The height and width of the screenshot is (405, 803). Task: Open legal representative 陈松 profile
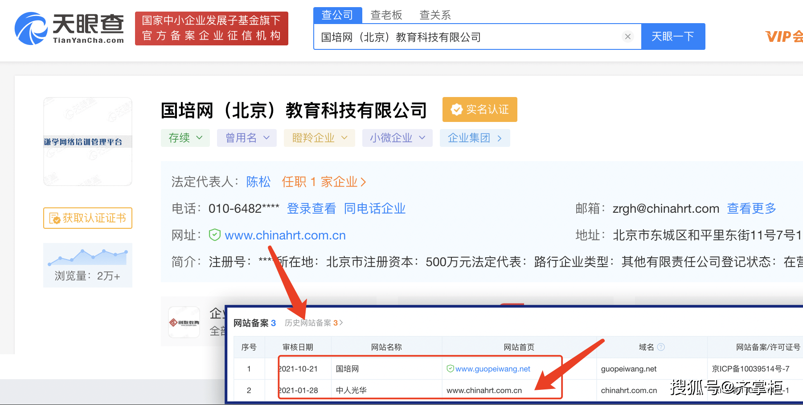click(258, 182)
